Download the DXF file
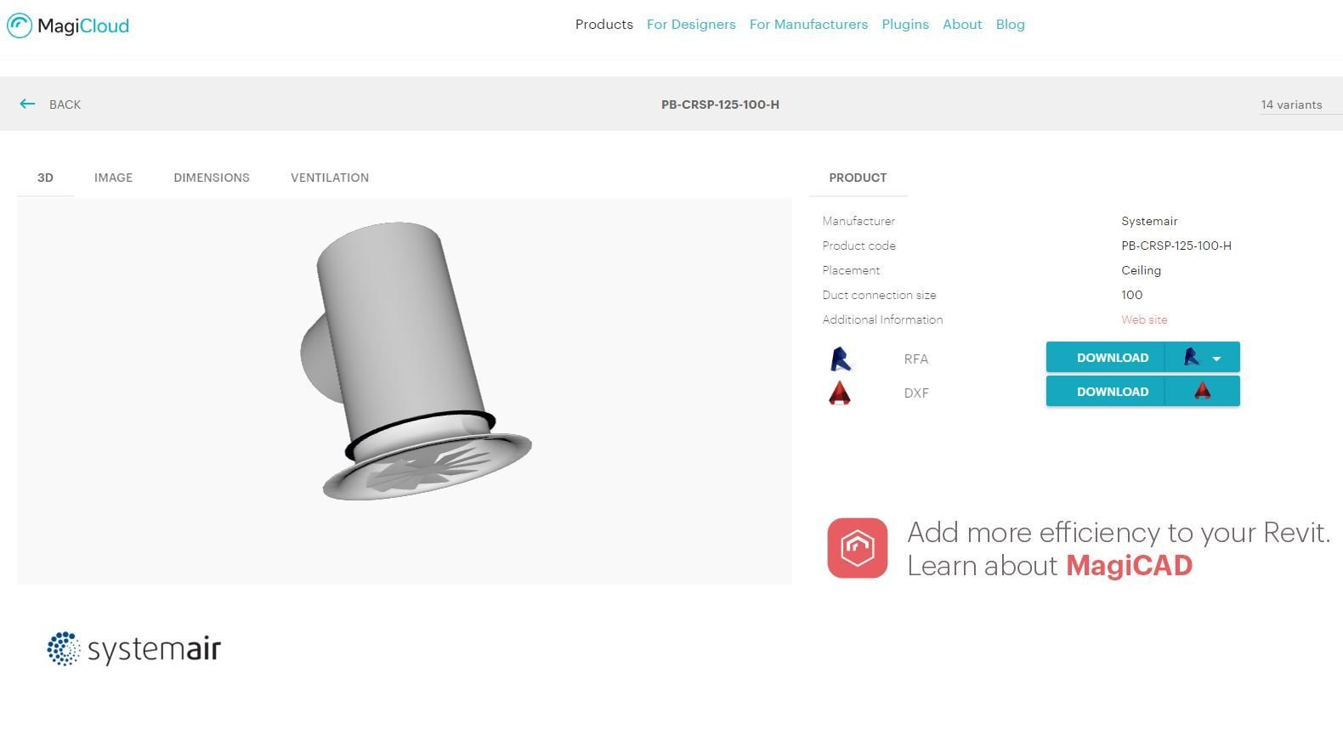 click(x=1112, y=392)
